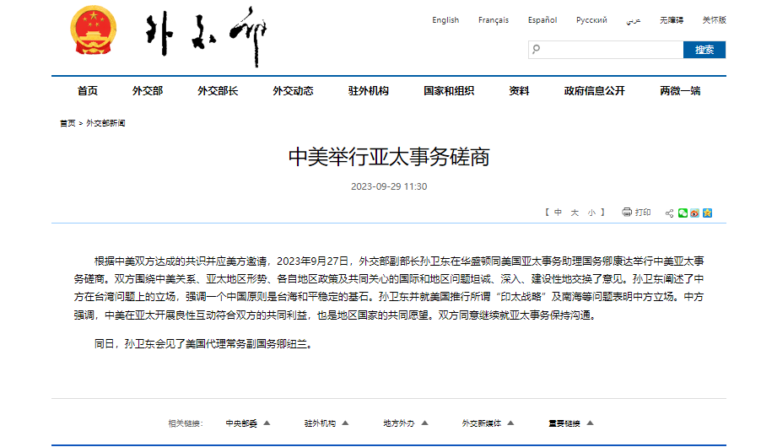Image resolution: width=761 pixels, height=447 pixels.
Task: Open the 资料 menu item
Action: pyautogui.click(x=519, y=91)
